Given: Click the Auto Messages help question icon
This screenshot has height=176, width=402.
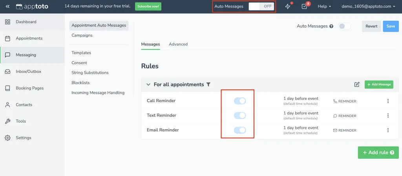Looking at the screenshot, I should tap(331, 26).
